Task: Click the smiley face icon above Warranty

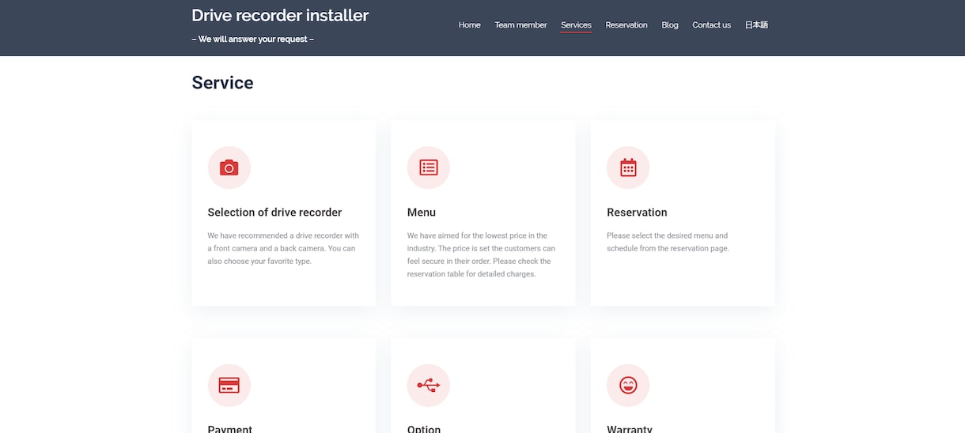Action: tap(628, 386)
